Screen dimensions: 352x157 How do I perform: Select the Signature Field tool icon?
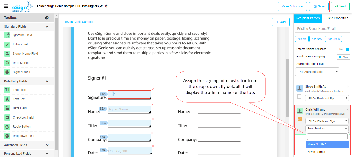[7, 35]
